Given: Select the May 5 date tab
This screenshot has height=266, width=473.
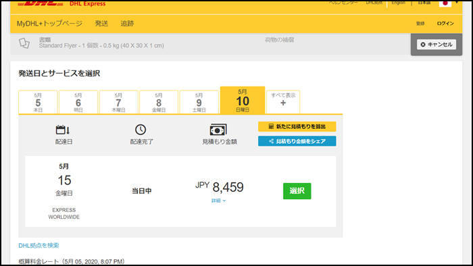Looking at the screenshot, I should (x=38, y=102).
